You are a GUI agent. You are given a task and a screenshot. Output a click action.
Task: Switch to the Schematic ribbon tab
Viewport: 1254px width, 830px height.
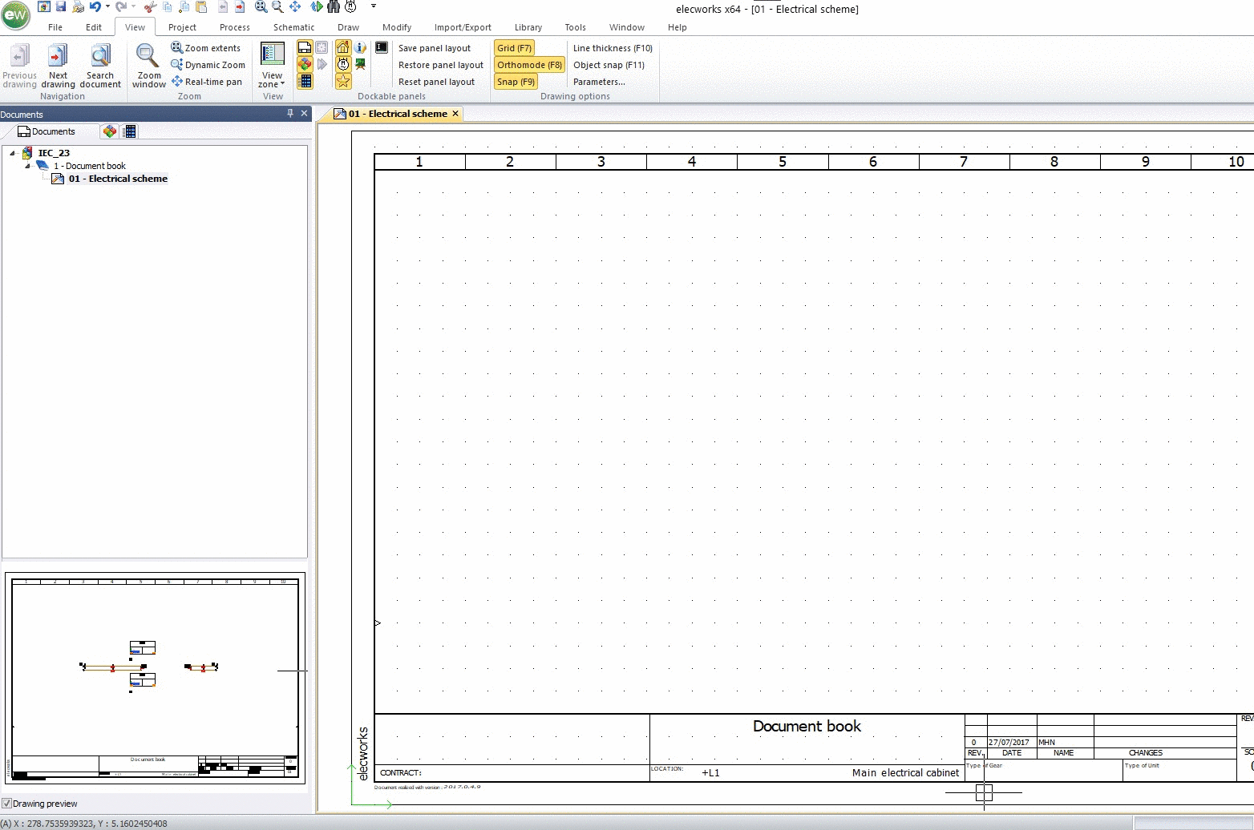293,27
